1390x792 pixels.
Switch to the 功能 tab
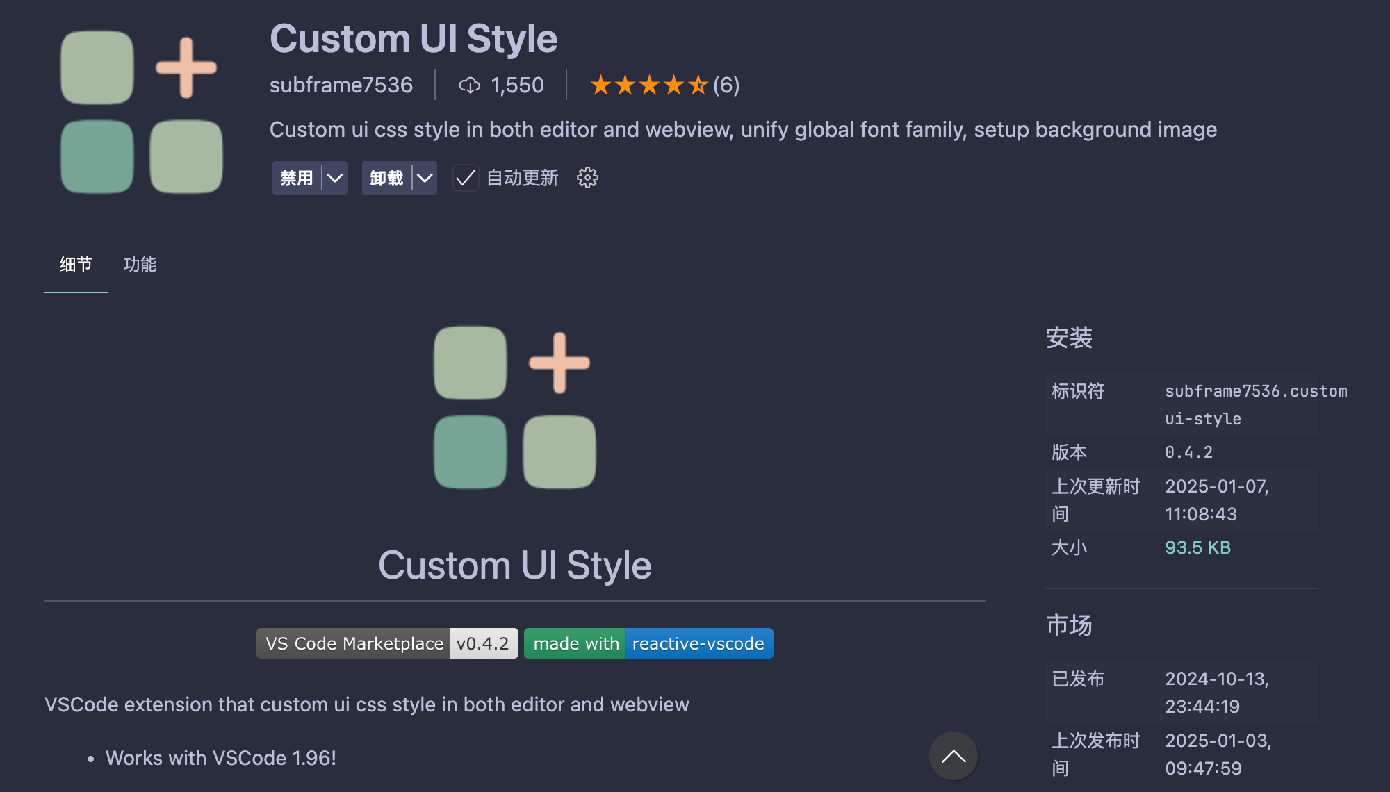tap(140, 265)
